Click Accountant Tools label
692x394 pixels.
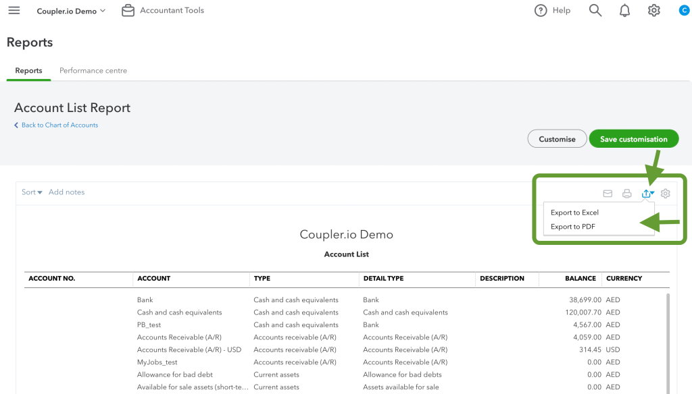click(x=172, y=10)
